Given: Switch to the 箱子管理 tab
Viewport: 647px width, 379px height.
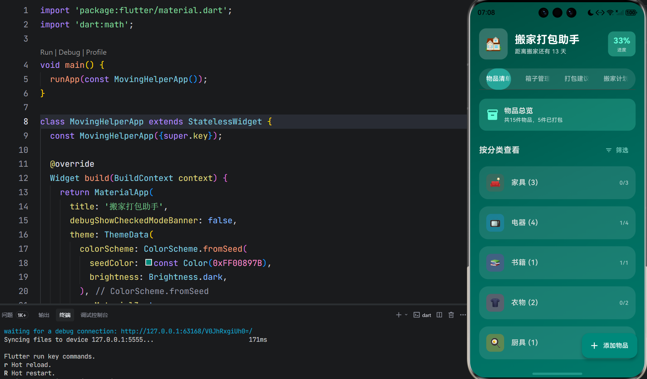Looking at the screenshot, I should tap(537, 79).
